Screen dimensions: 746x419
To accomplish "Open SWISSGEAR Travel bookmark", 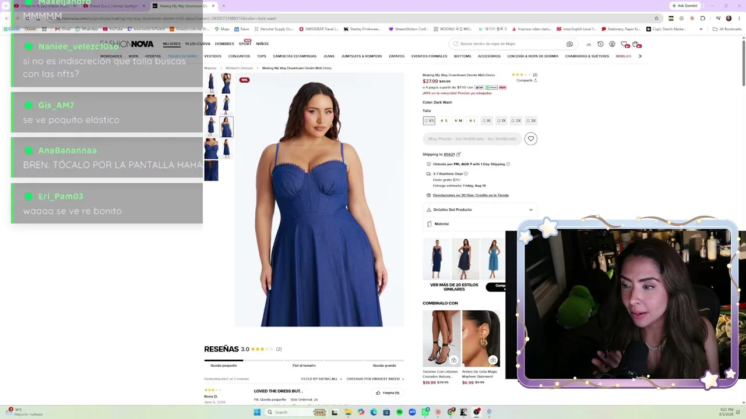I will [318, 29].
